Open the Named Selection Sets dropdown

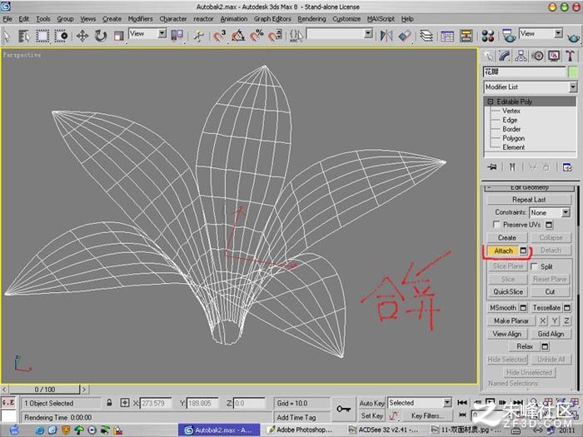340,34
